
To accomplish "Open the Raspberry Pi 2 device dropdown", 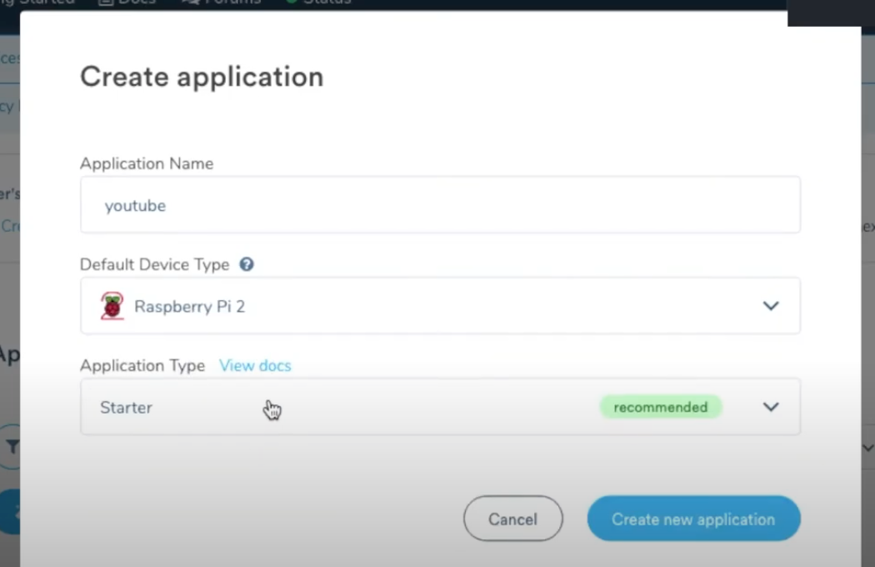I will pyautogui.click(x=440, y=306).
